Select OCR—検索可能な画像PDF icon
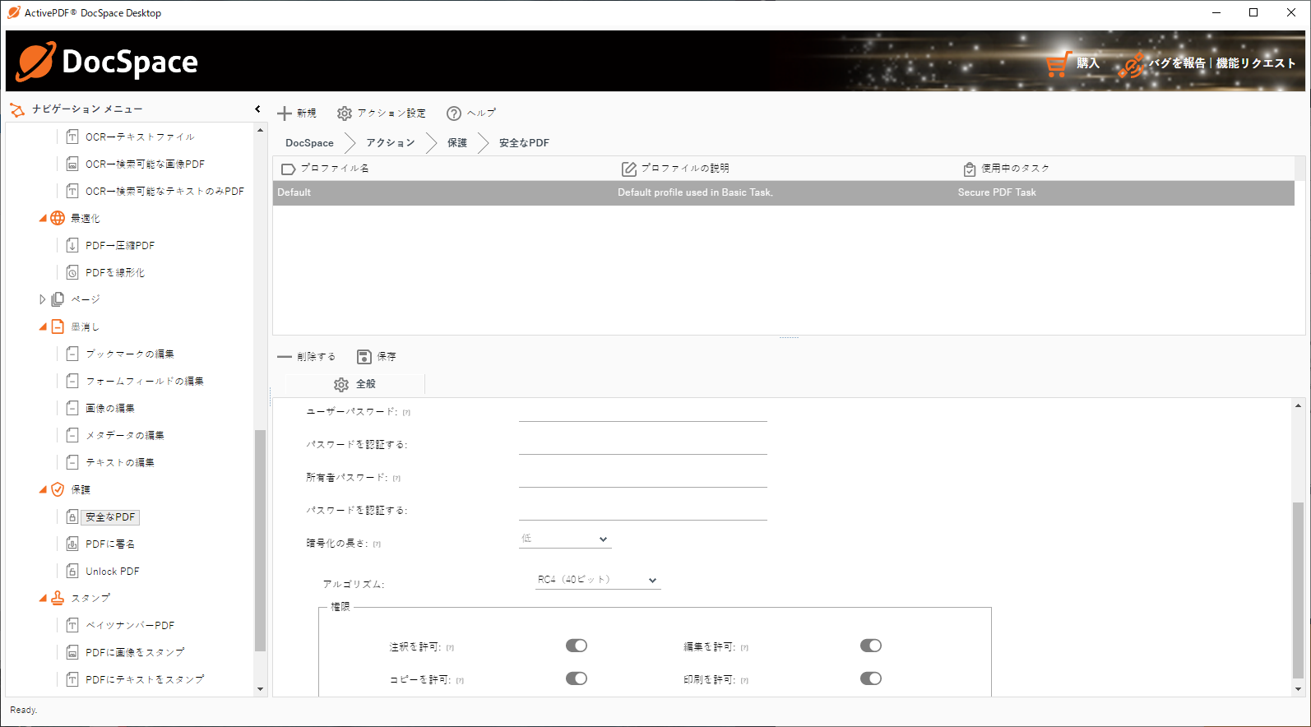Viewport: 1311px width, 727px height. (x=72, y=164)
